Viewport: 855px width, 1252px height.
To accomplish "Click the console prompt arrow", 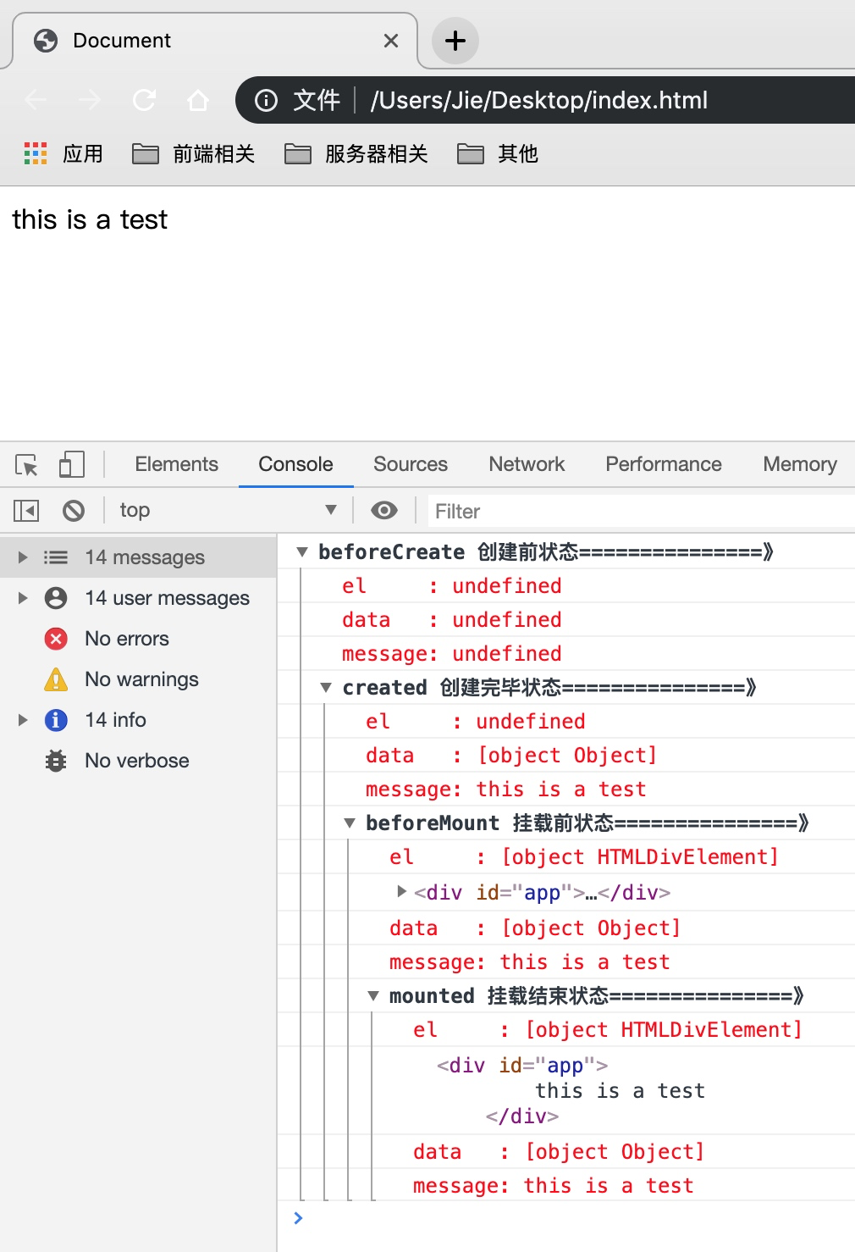I will click(298, 1218).
